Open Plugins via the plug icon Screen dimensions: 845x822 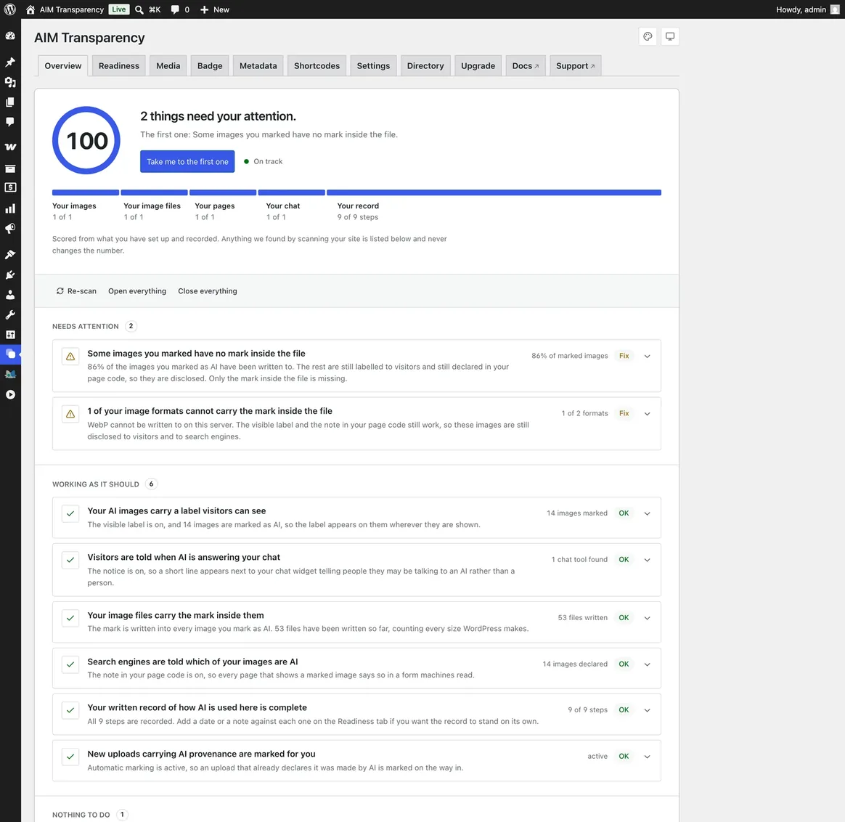(10, 275)
